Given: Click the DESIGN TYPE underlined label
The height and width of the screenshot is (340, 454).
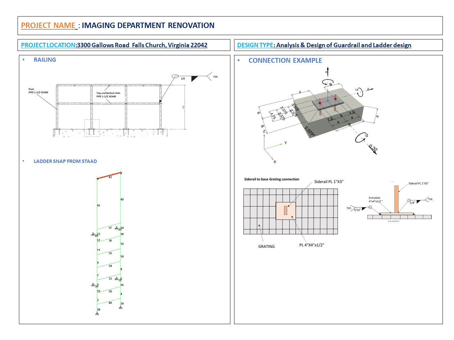Looking at the screenshot, I should click(255, 45).
